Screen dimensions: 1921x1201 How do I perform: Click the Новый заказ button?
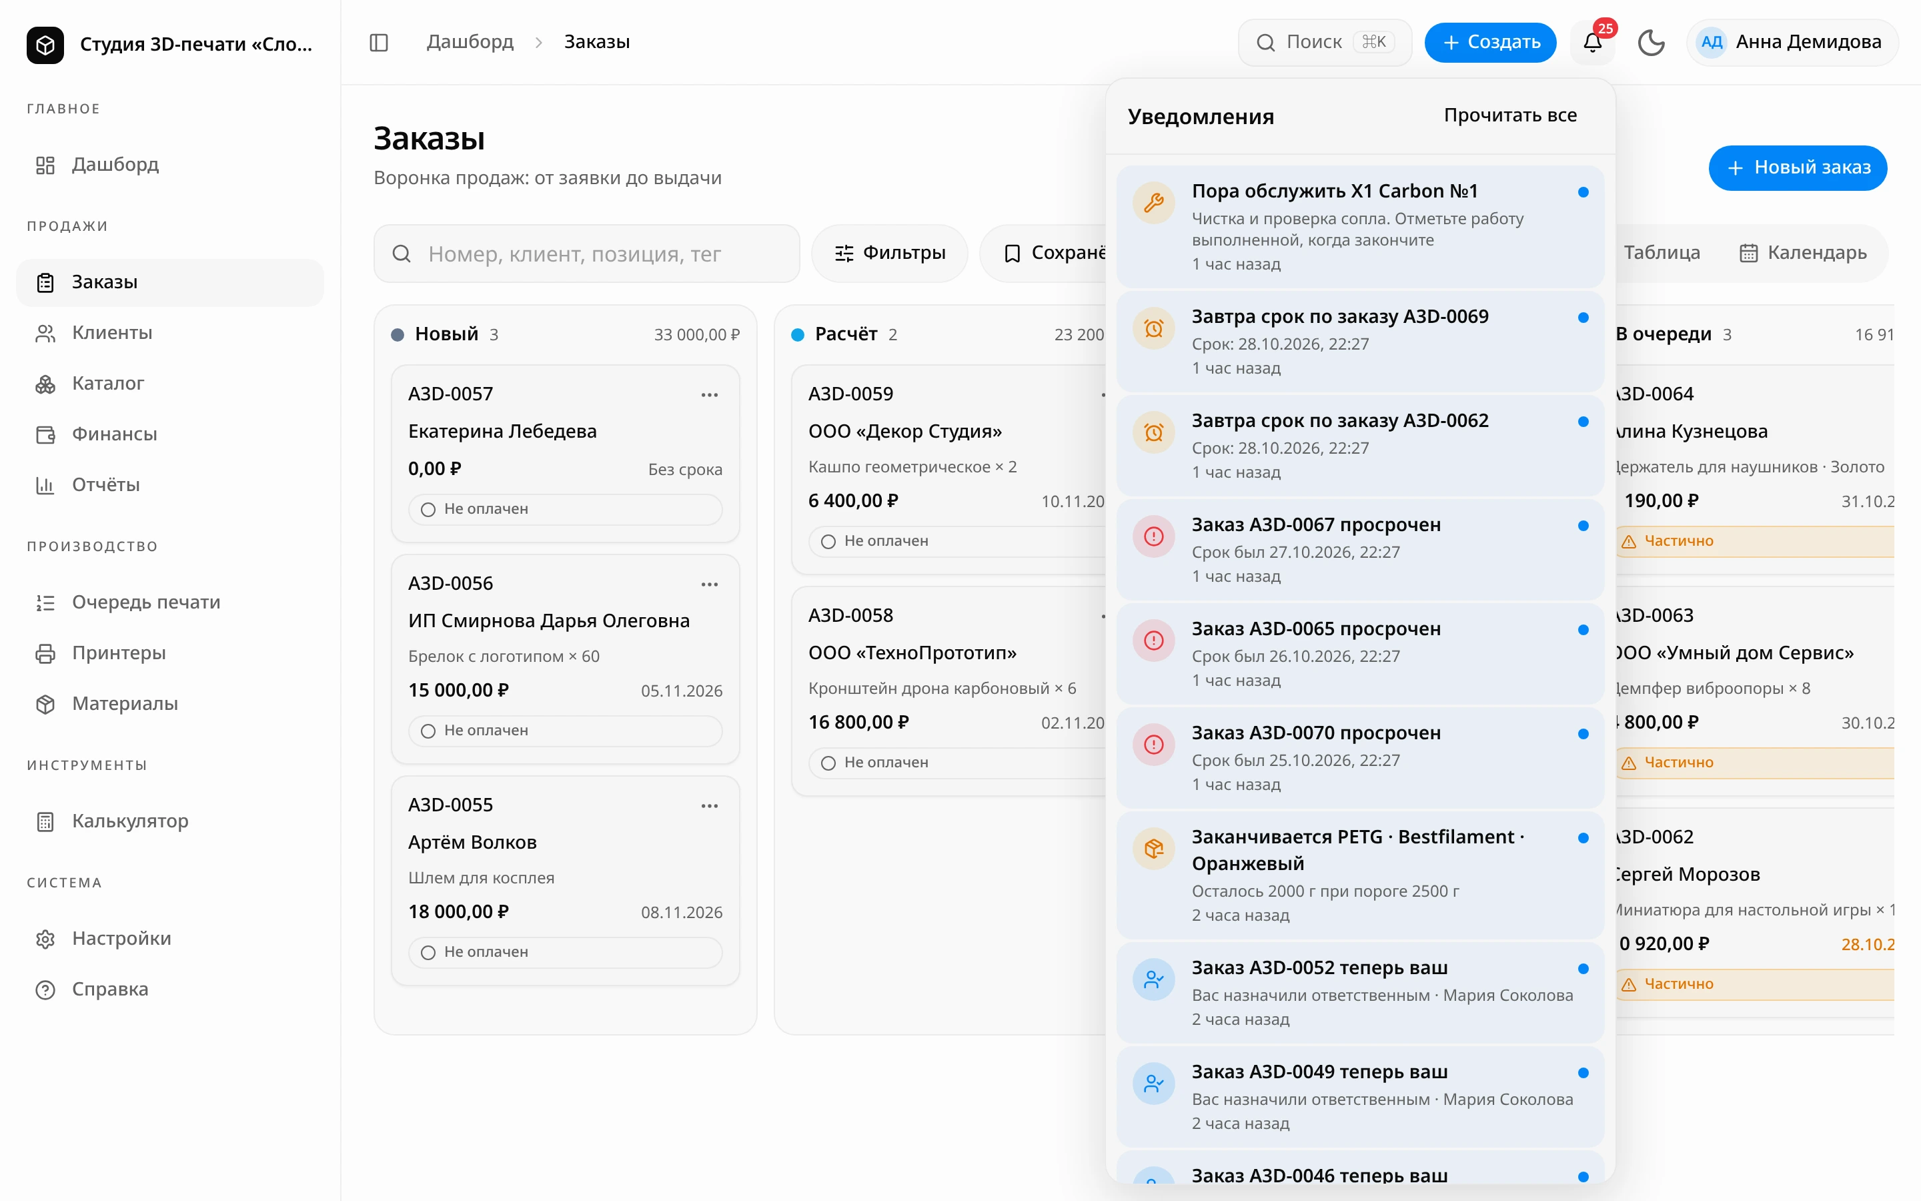coord(1797,167)
